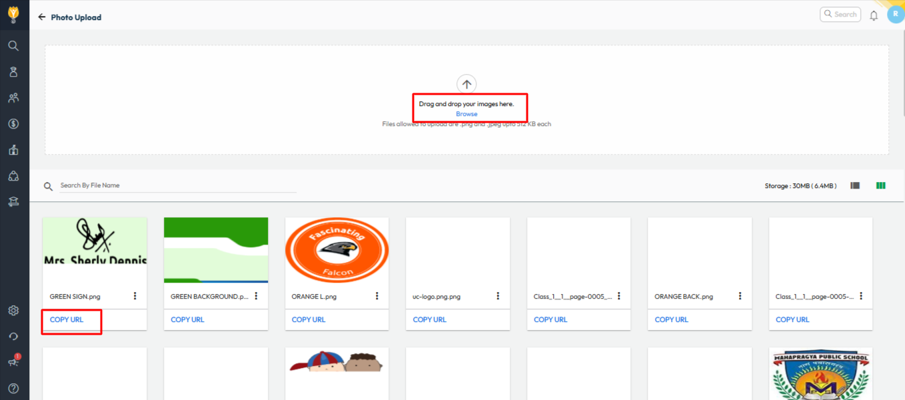Viewport: 905px width, 400px height.
Task: Click the upload arrow circle icon
Action: [x=466, y=84]
